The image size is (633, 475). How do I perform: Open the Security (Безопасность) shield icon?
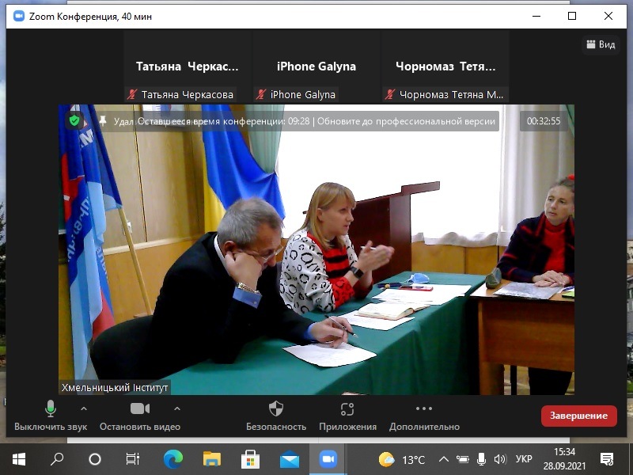click(x=275, y=409)
